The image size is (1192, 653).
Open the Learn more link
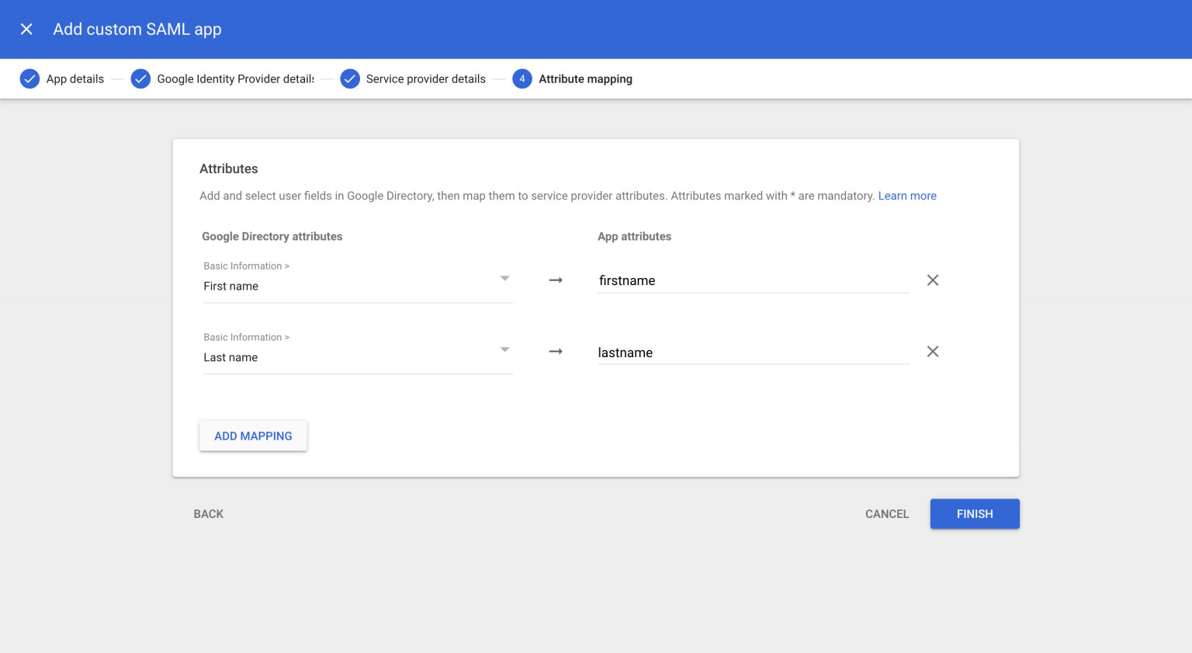[x=907, y=196]
